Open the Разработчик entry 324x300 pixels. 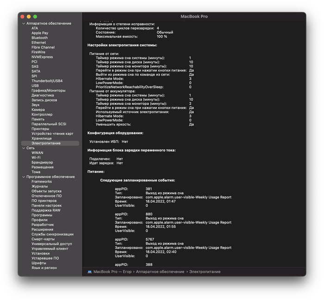[x=43, y=225]
